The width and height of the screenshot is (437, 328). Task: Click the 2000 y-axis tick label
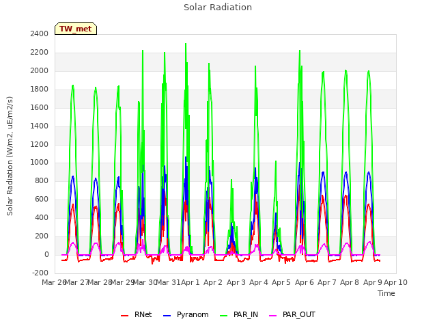(40, 70)
